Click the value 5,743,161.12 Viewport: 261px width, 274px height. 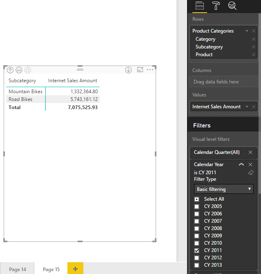click(84, 99)
